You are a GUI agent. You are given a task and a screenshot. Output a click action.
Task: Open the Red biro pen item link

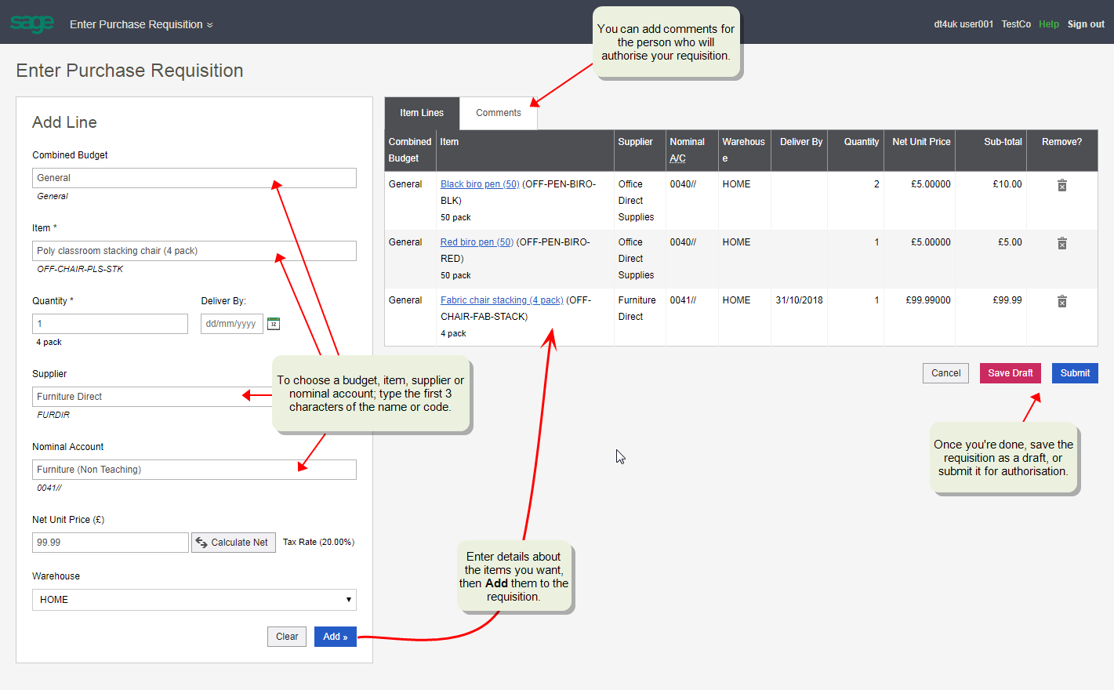pyautogui.click(x=476, y=241)
